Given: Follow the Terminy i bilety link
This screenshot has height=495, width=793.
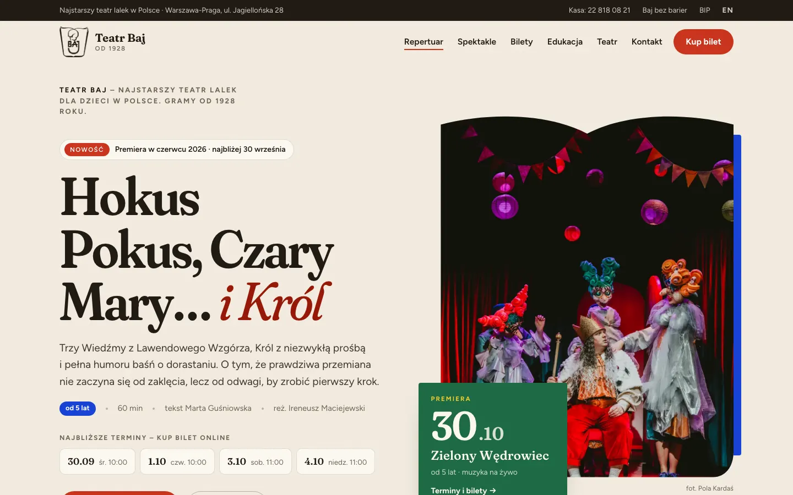Looking at the screenshot, I should tap(463, 491).
